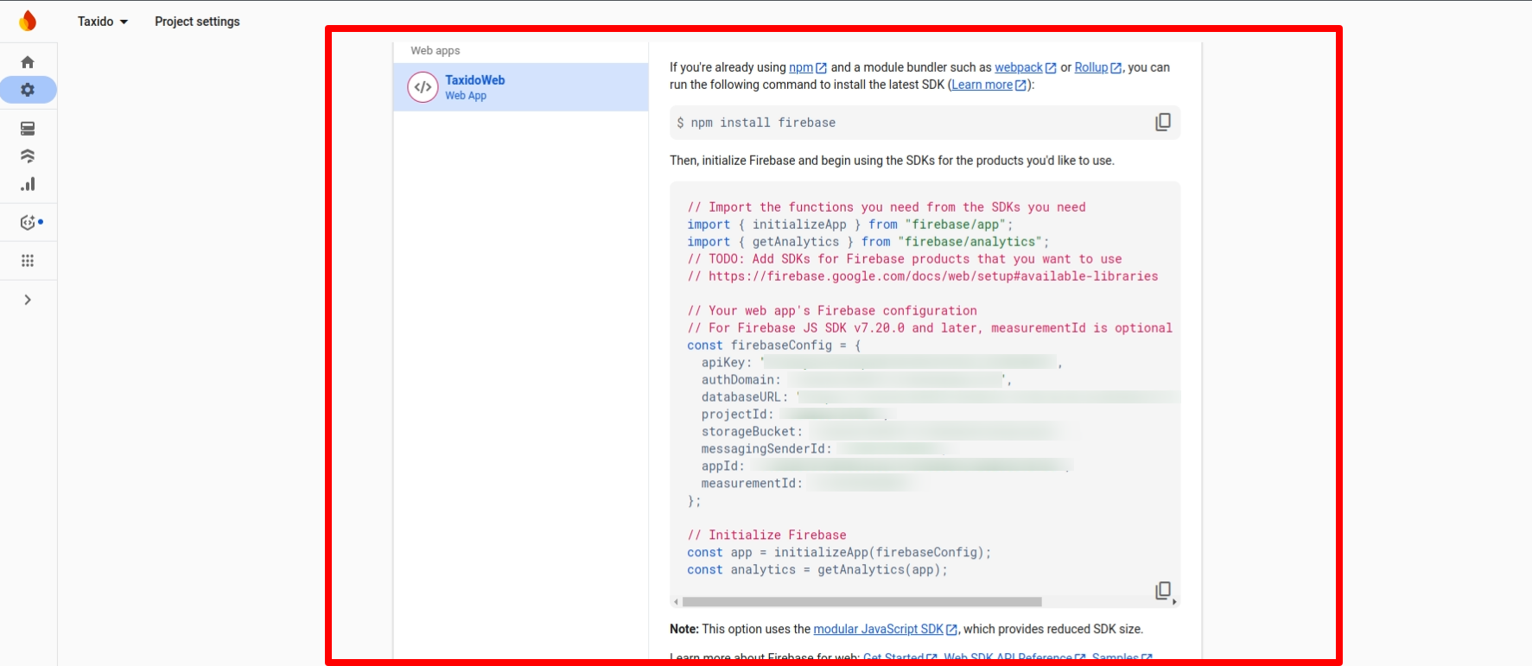Click the Rollup link
This screenshot has width=1532, height=666.
click(1090, 67)
